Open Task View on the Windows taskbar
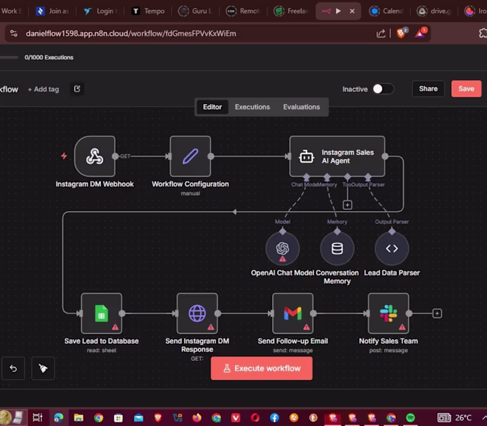The width and height of the screenshot is (487, 426). tap(38, 417)
